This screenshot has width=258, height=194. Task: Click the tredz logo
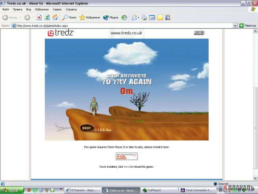[x=61, y=33]
